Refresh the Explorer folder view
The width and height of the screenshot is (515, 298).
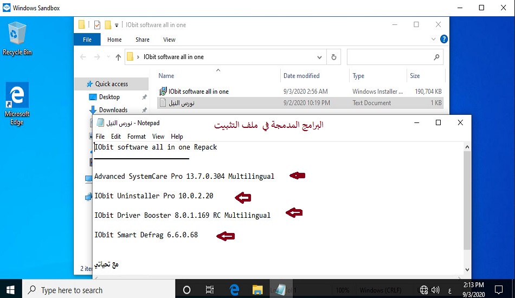334,57
